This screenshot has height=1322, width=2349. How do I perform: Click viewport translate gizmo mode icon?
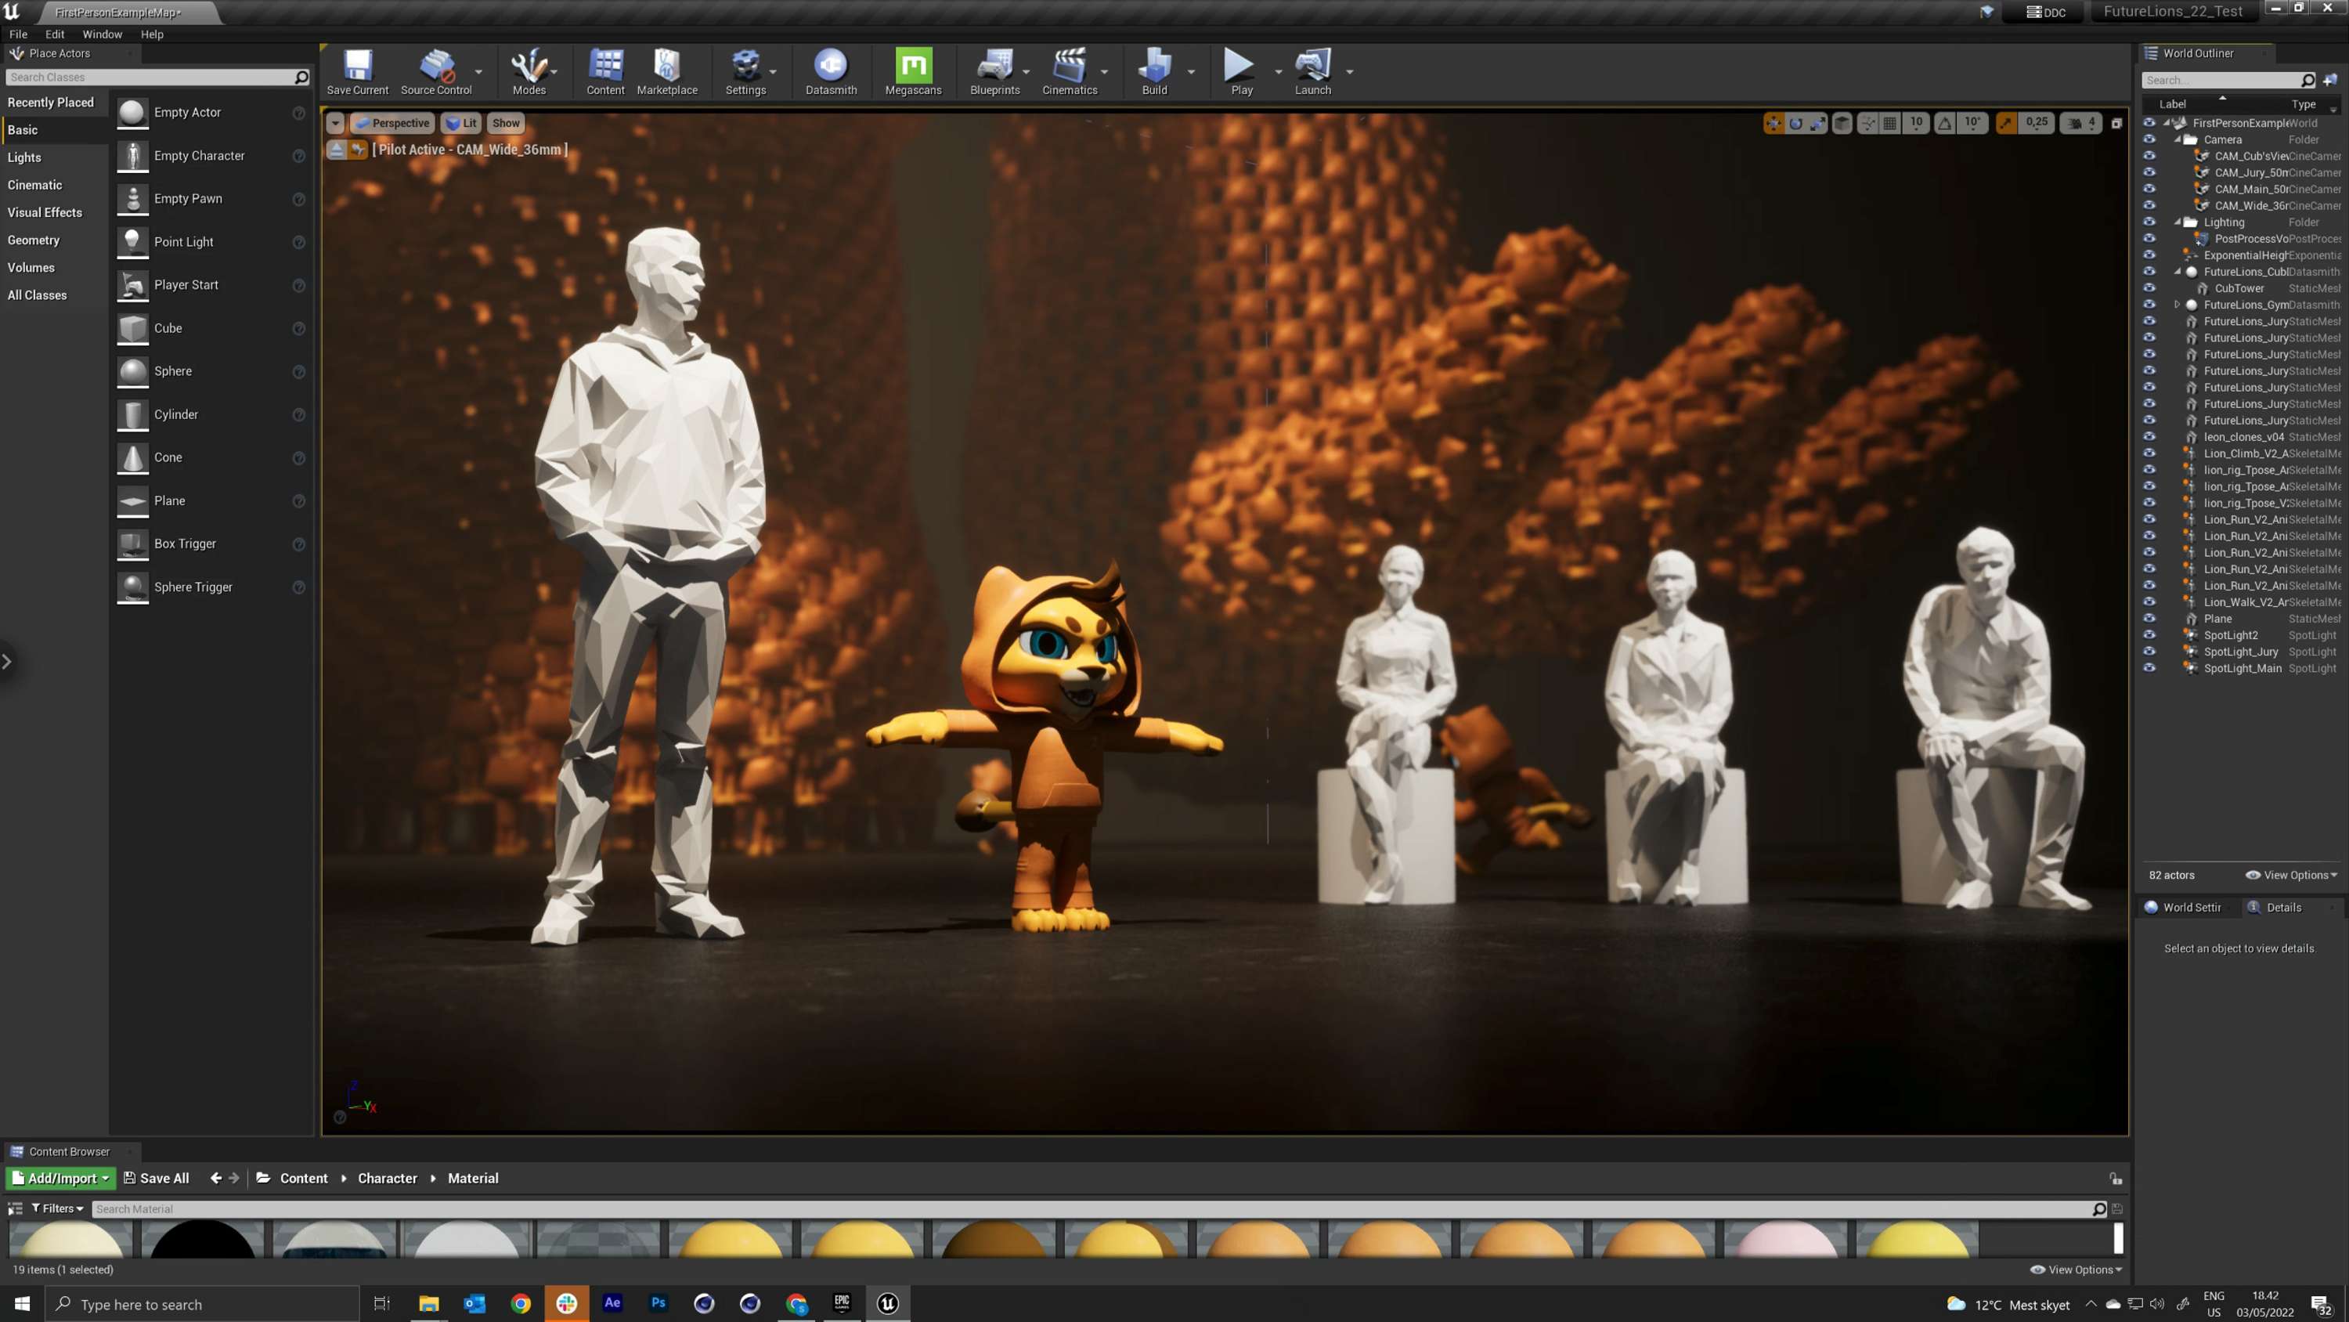1773,123
